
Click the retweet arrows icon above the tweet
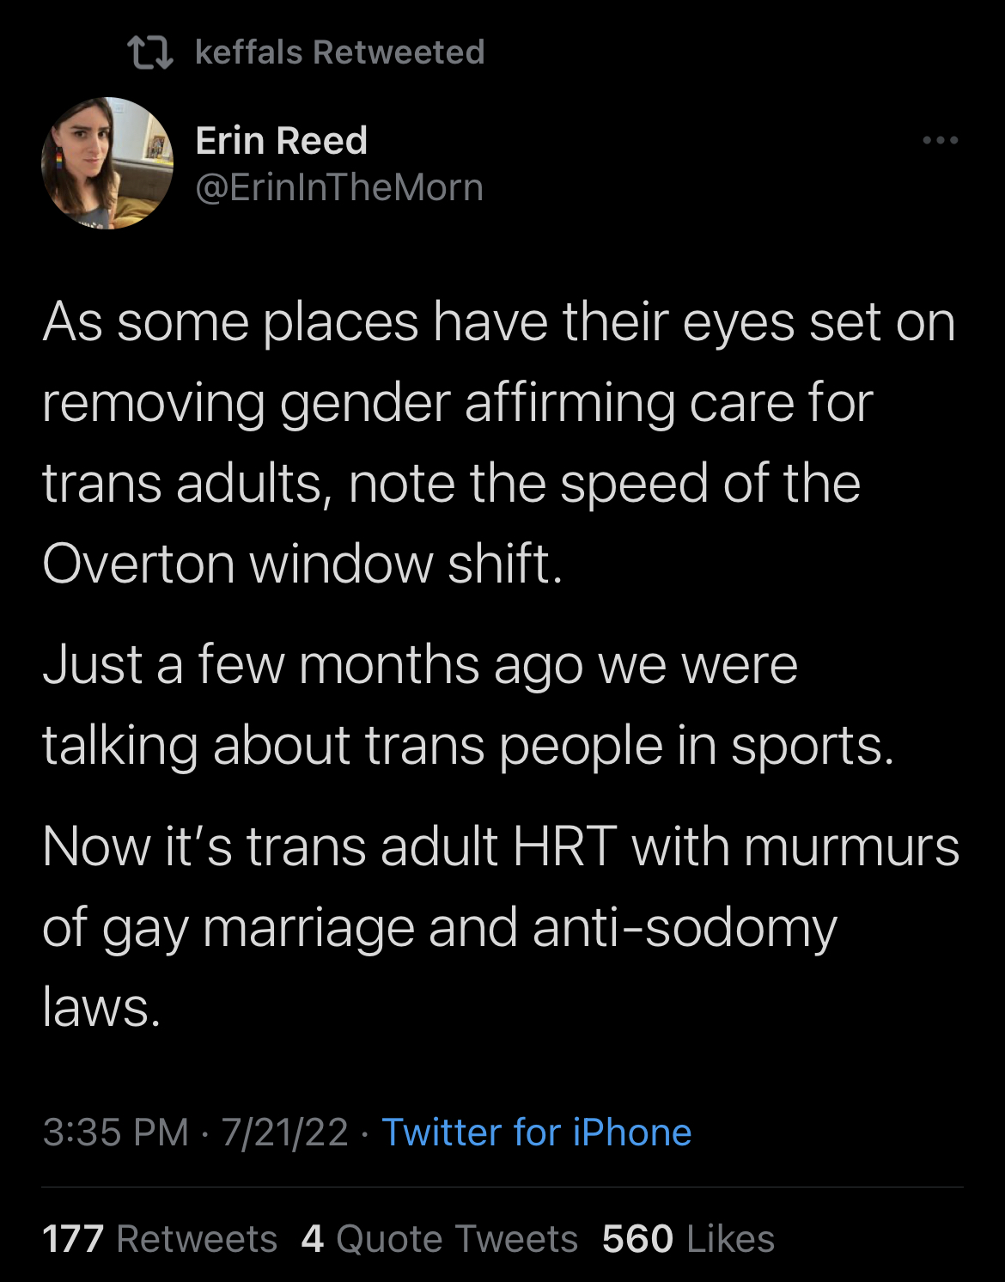(x=150, y=52)
